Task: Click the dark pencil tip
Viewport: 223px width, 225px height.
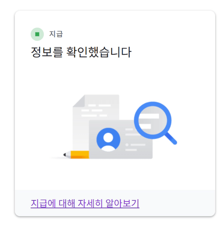Action: coord(65,155)
